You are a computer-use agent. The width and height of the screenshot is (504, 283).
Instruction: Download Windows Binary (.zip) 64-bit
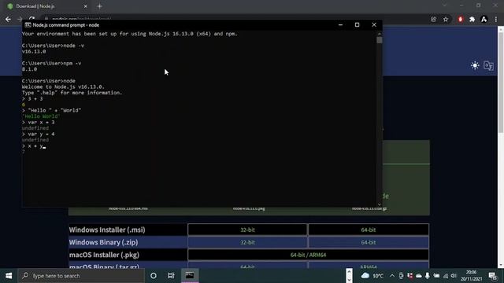[369, 242]
